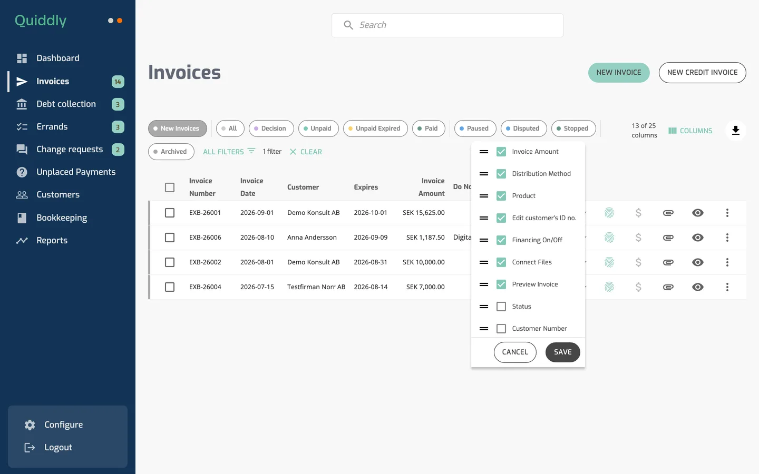
Task: Switch to the Paid filter tab
Action: 429,129
